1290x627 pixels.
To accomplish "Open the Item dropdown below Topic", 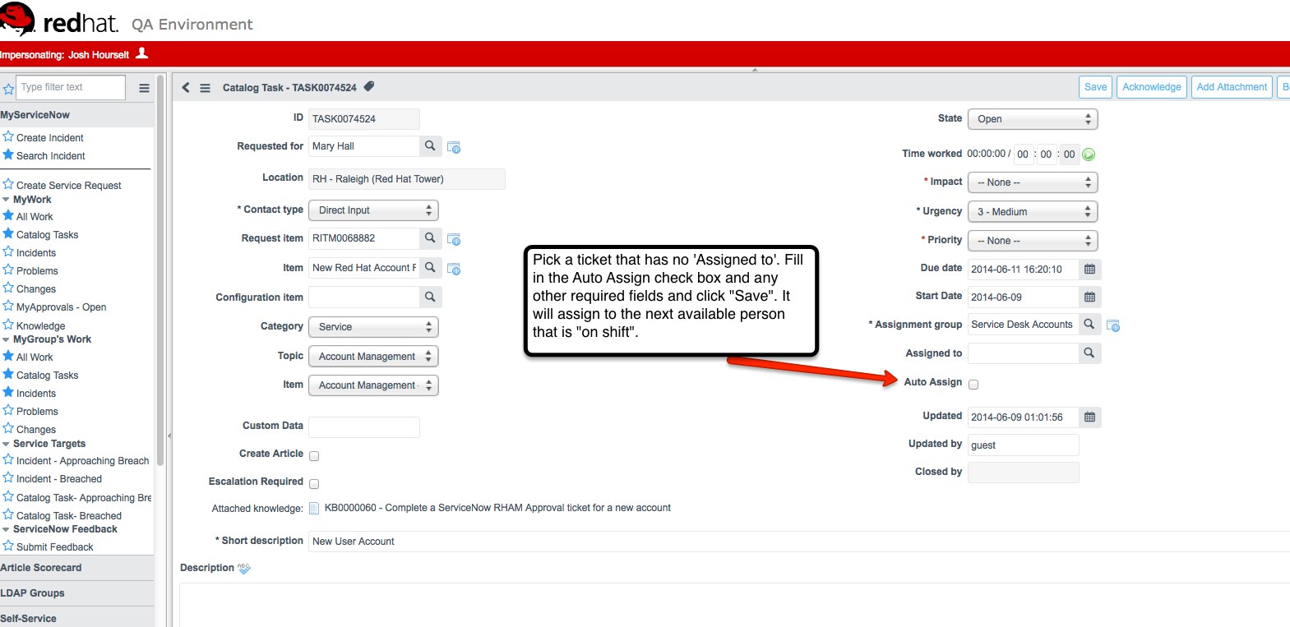I will (x=373, y=385).
